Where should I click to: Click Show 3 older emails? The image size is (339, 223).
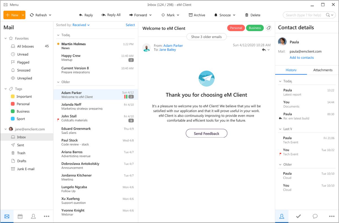(206, 37)
